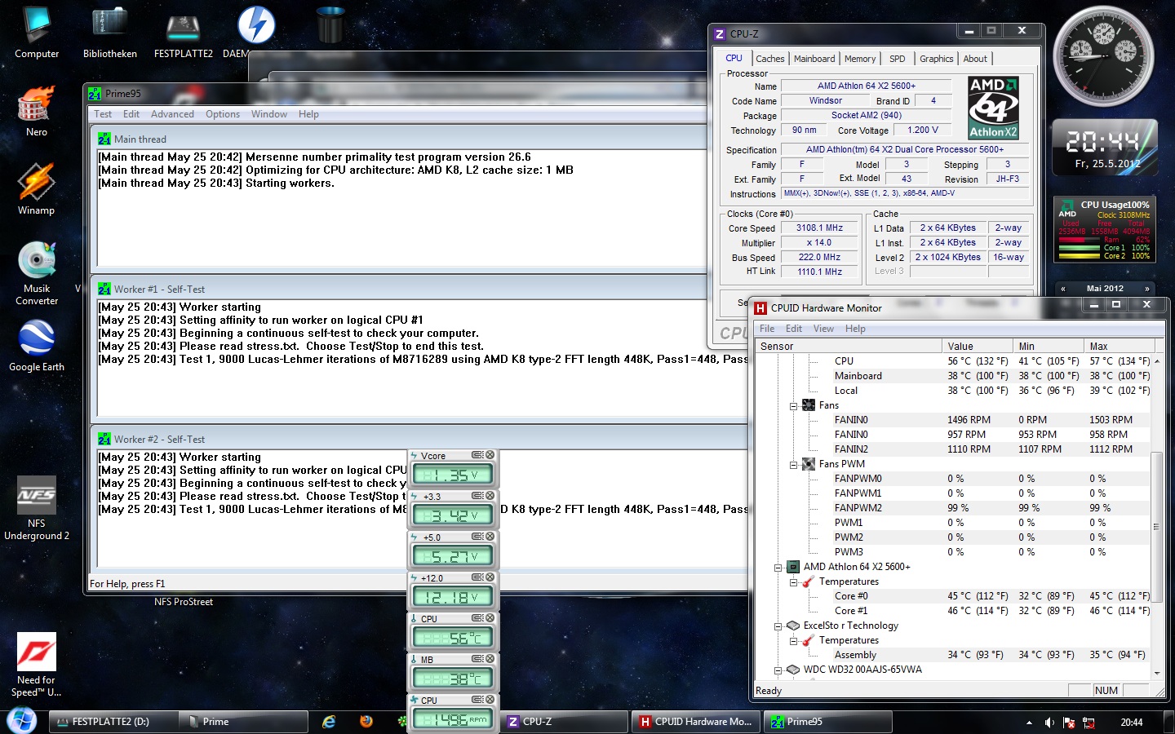Go to previous month in calendar gadget
This screenshot has width=1175, height=734.
(x=1062, y=289)
